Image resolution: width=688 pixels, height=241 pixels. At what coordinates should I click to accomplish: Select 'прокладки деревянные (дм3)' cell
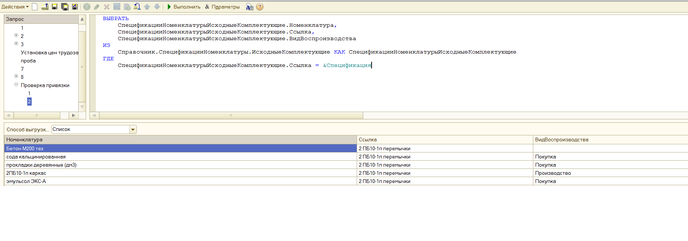point(180,165)
